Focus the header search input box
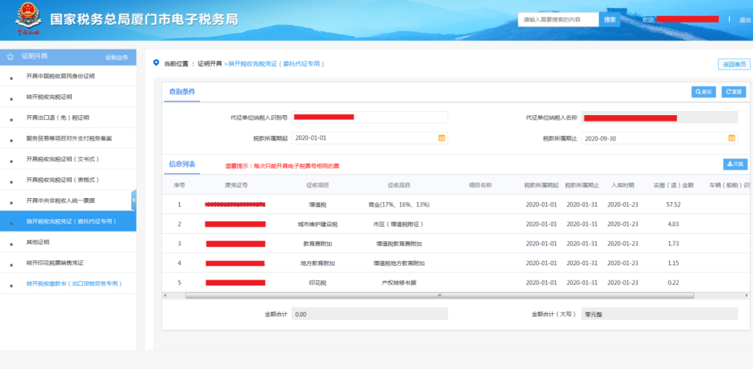Viewport: 753px width, 369px height. pos(558,20)
